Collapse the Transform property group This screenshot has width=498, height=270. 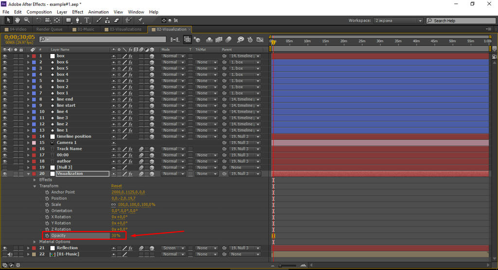35,186
